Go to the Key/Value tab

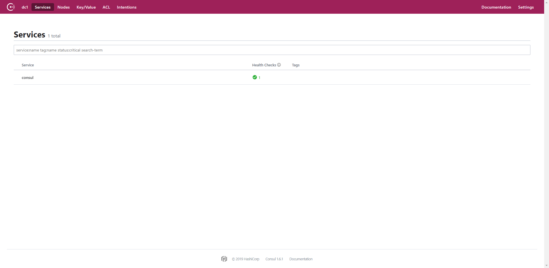(86, 7)
